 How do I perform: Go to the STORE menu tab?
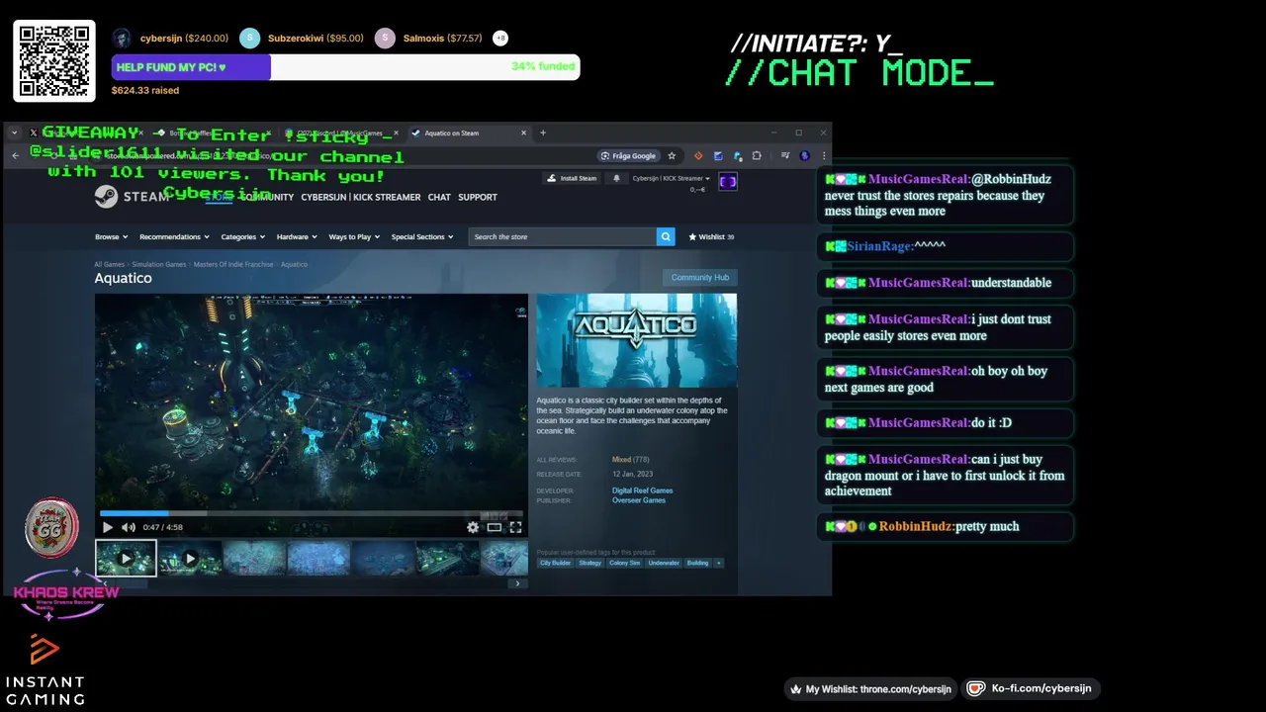point(220,197)
